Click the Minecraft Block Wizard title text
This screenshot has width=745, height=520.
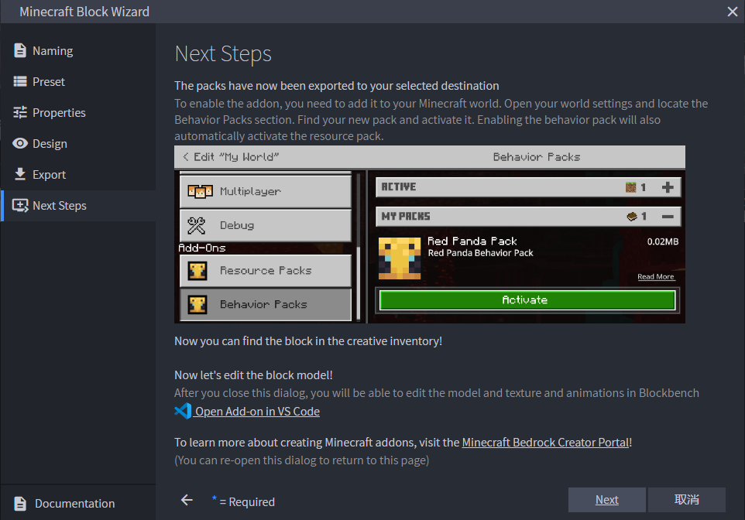click(84, 12)
